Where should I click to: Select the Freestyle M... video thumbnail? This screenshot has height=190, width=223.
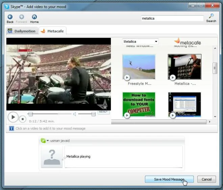pyautogui.click(x=139, y=67)
